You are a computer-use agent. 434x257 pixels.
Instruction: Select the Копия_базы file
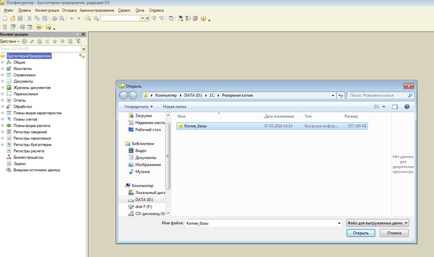272,126
